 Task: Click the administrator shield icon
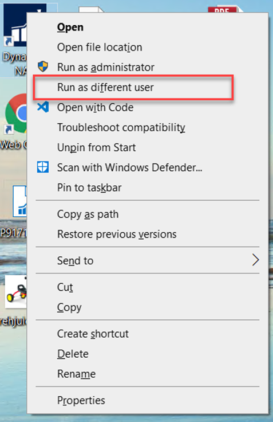pos(43,67)
